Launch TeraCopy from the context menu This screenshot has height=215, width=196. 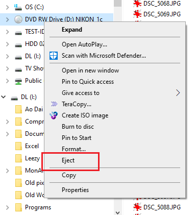[77, 104]
